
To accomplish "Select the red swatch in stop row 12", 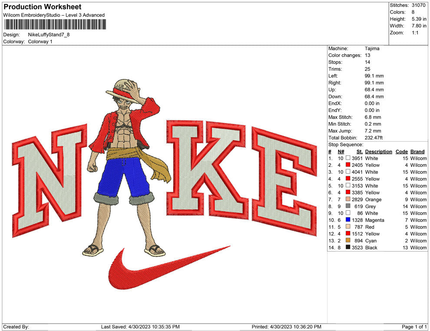I will pyautogui.click(x=348, y=233).
